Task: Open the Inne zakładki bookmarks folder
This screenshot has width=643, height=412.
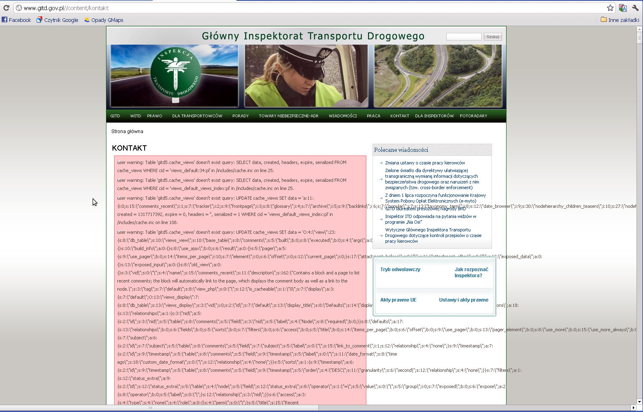Action: click(x=620, y=20)
